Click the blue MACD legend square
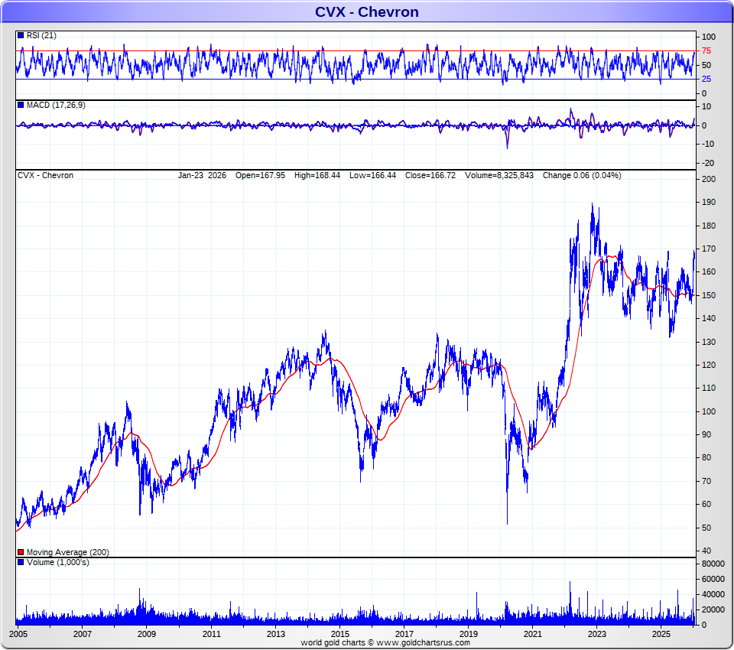 [x=21, y=106]
